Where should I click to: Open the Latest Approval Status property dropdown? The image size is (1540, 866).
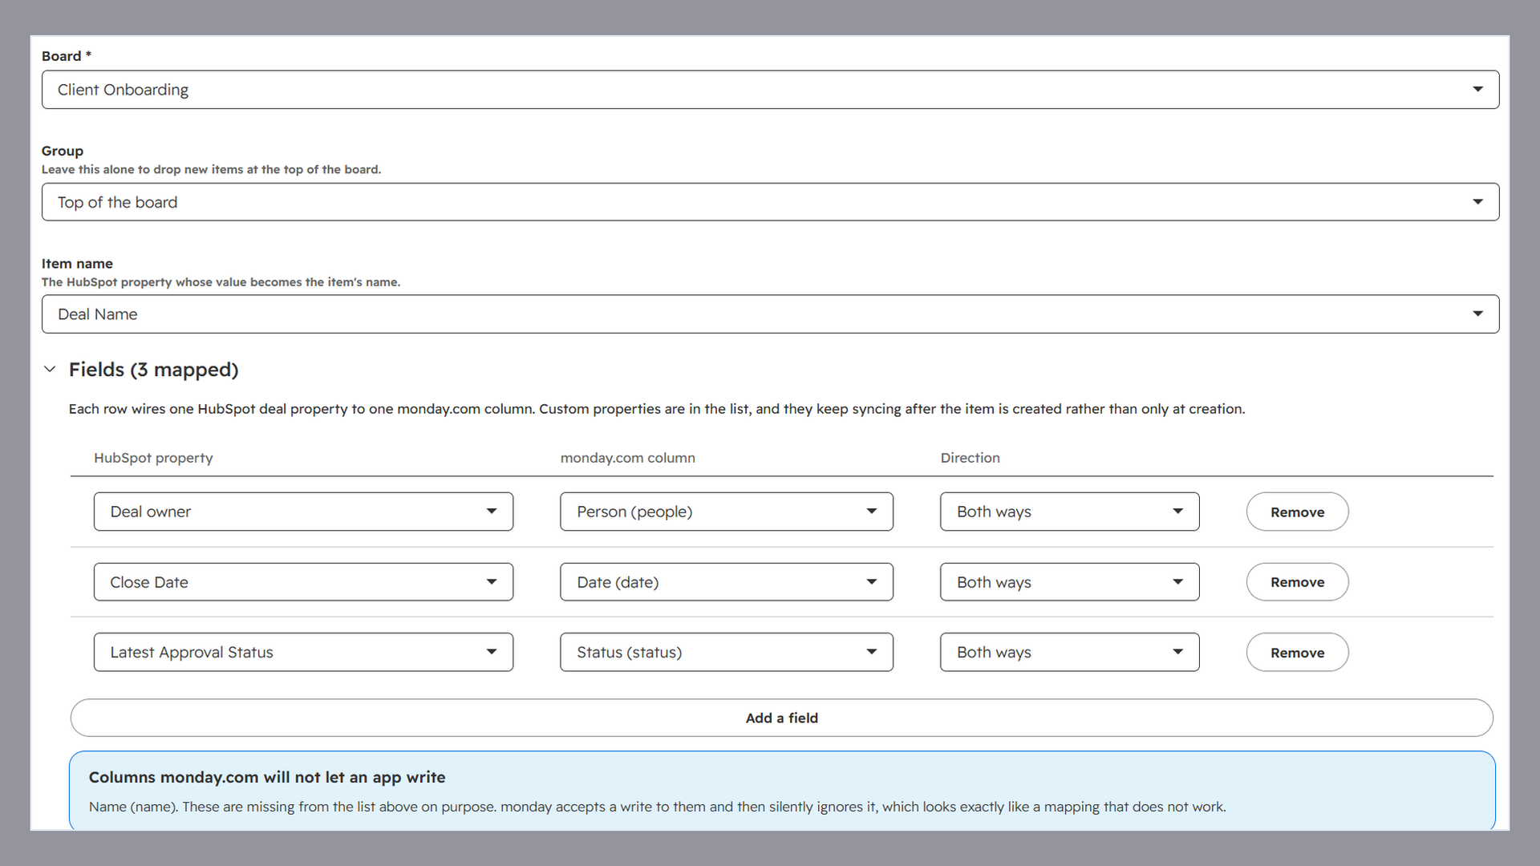[303, 653]
